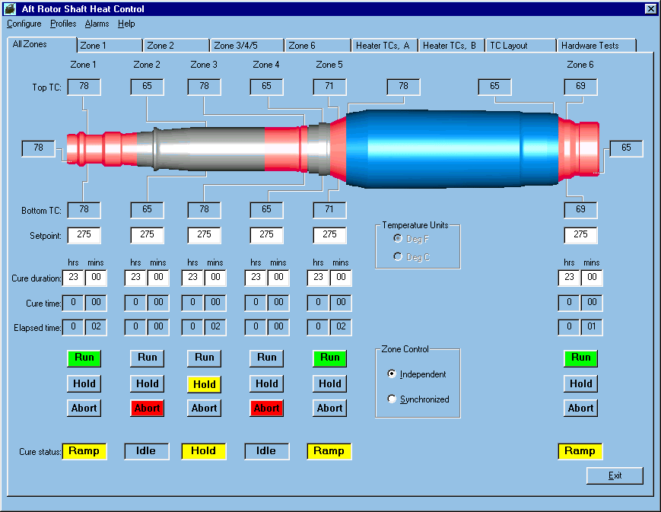This screenshot has width=661, height=512.
Task: Click the Exit button
Action: click(615, 475)
